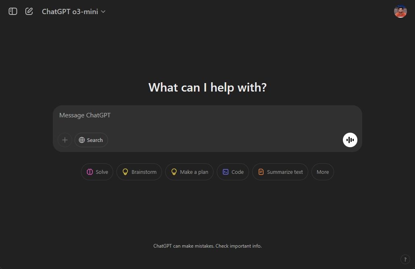Show More suggestion options
The image size is (415, 269).
point(323,172)
